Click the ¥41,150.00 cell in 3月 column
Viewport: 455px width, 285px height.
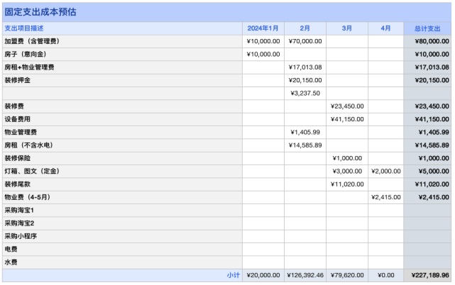tap(347, 119)
